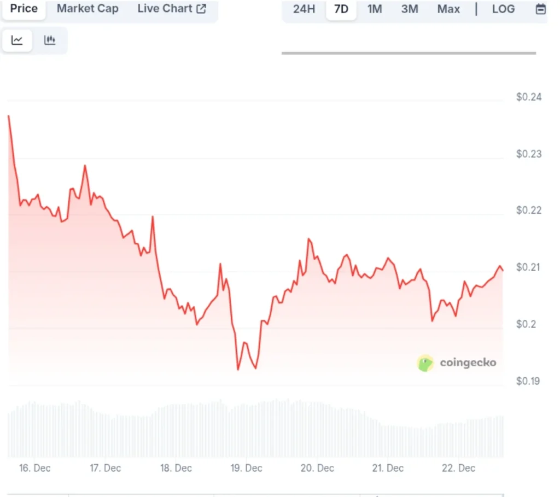The height and width of the screenshot is (497, 560).
Task: Click the 19. Dec axis label
Action: (246, 468)
